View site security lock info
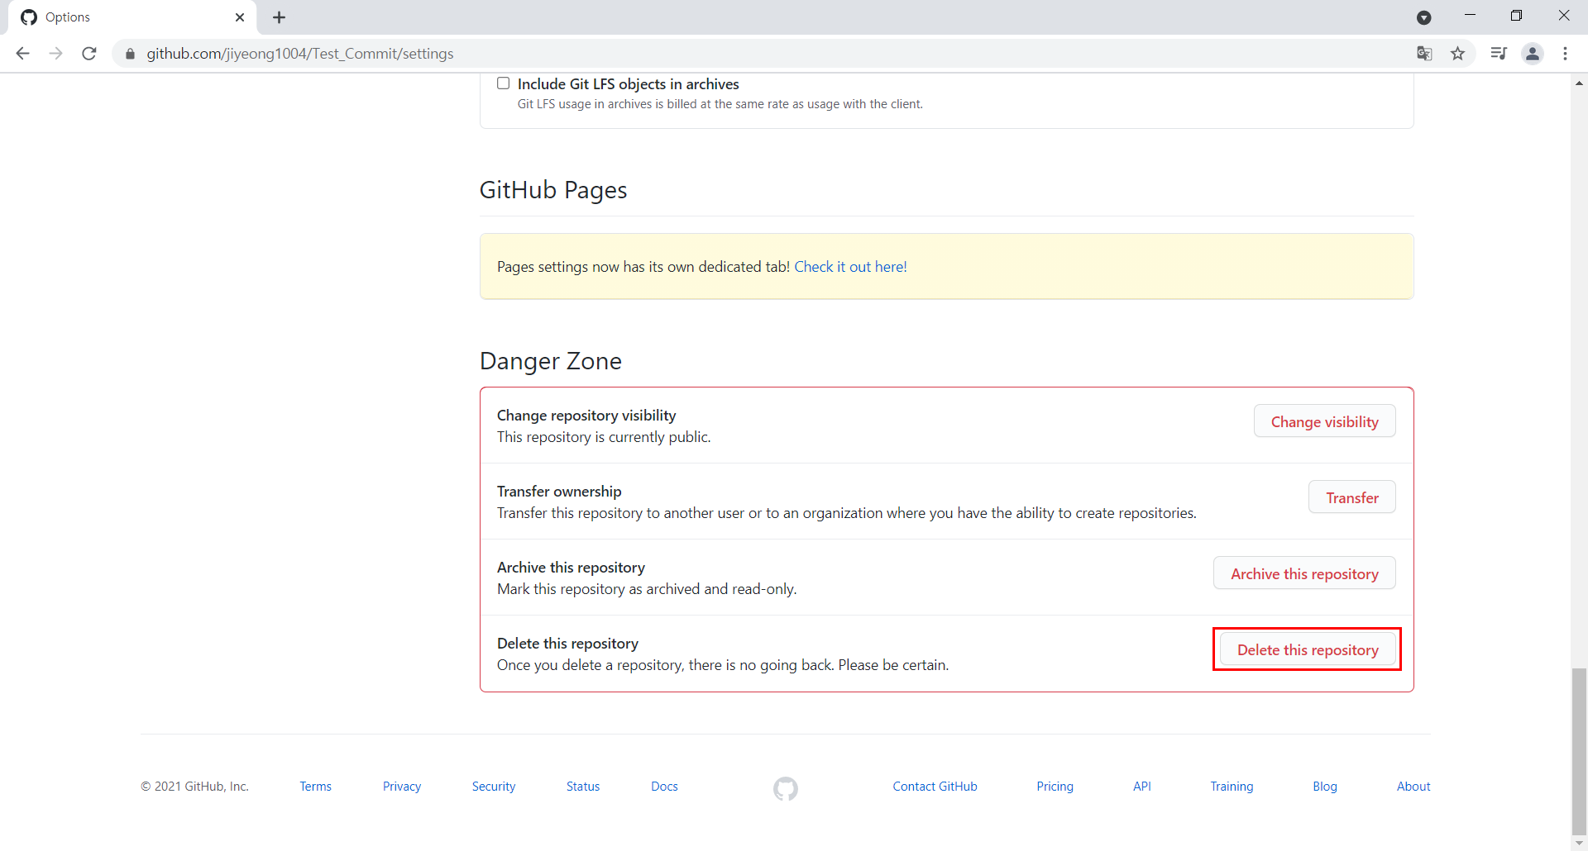The image size is (1588, 851). click(130, 54)
